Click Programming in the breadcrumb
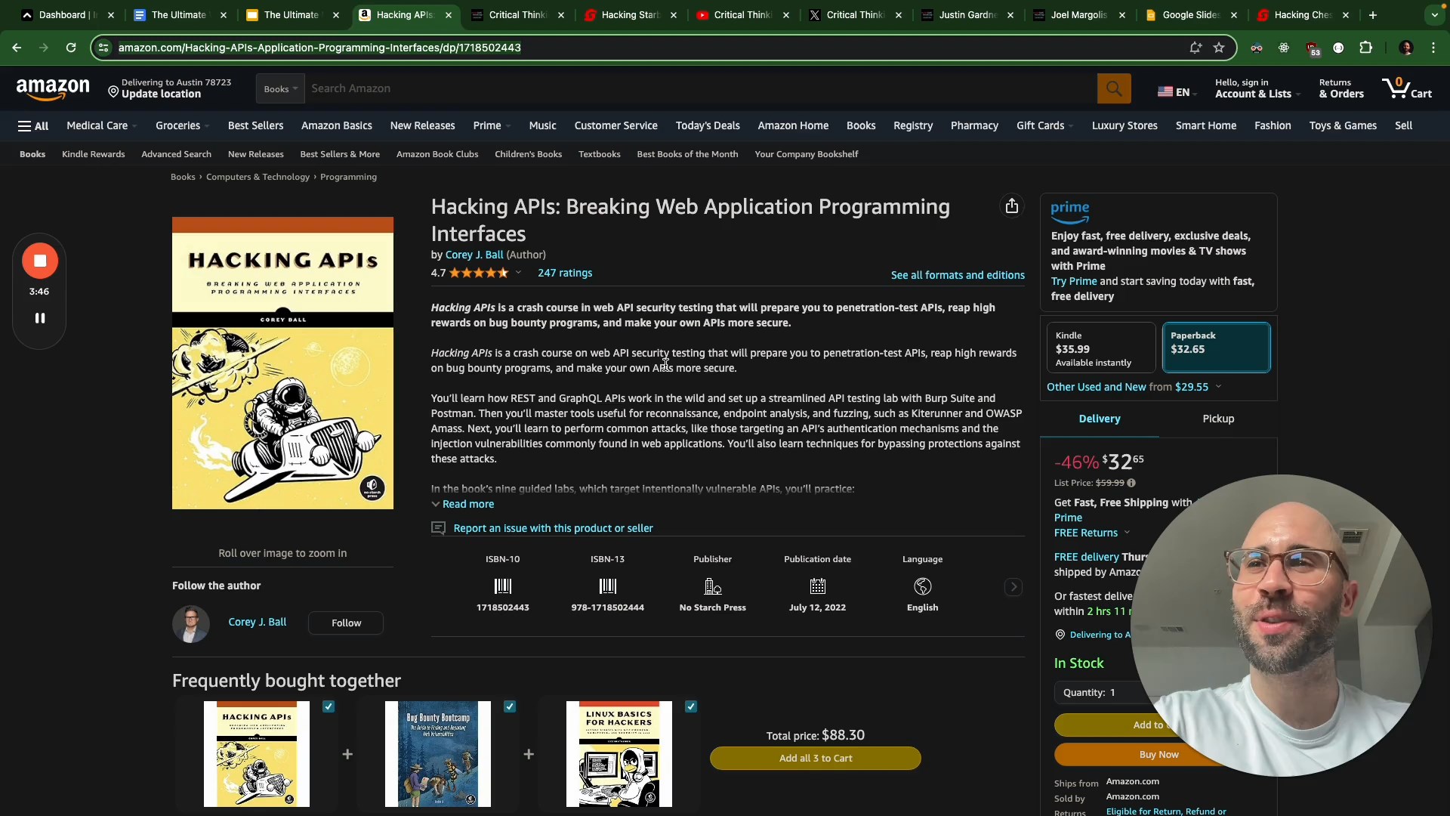Screen dimensions: 1450x816 coord(348,177)
